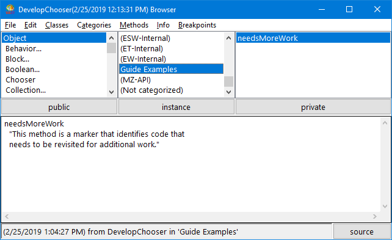
Task: Toggle the instance/class side button
Action: (x=176, y=107)
